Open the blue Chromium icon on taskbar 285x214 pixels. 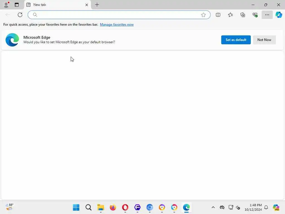(149, 207)
